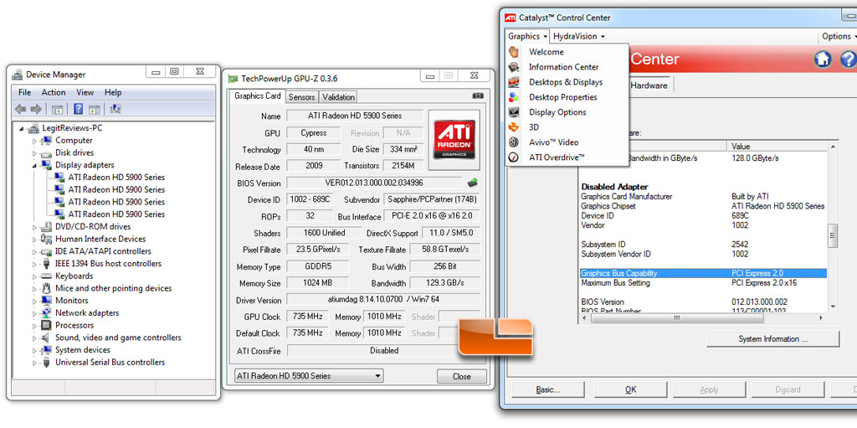Screen dimensions: 857x428
Task: Click Scan for hardware changes toolbar icon
Action: [x=115, y=108]
